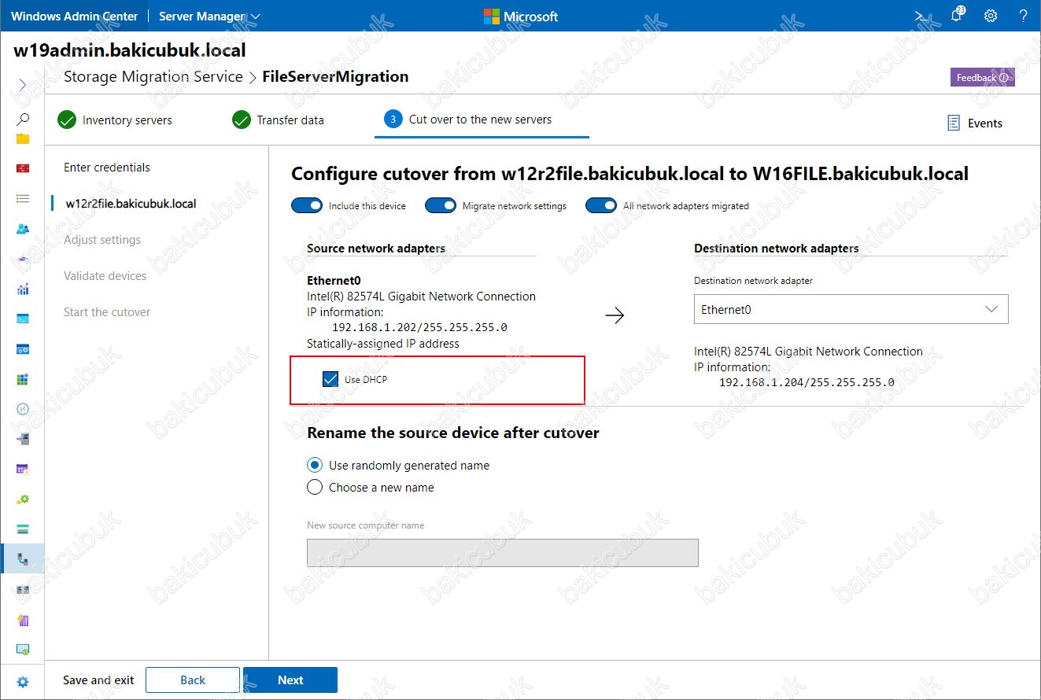
Task: Open PowerShell console icon in top bar
Action: (921, 16)
